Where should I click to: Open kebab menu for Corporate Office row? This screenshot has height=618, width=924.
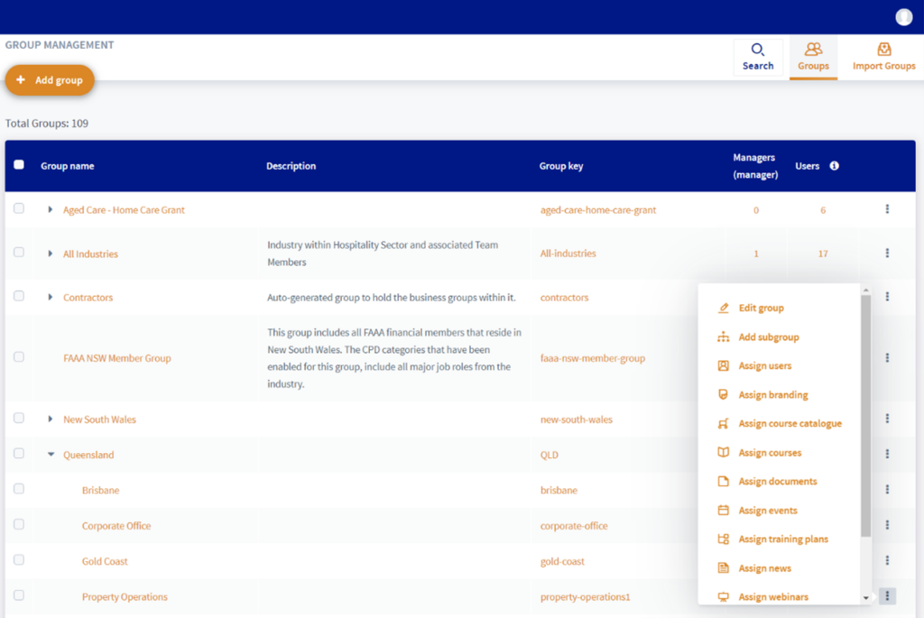pyautogui.click(x=887, y=525)
